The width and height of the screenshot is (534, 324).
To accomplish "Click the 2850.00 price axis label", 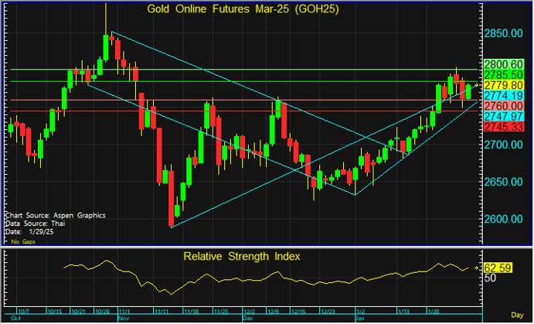I will [x=505, y=35].
